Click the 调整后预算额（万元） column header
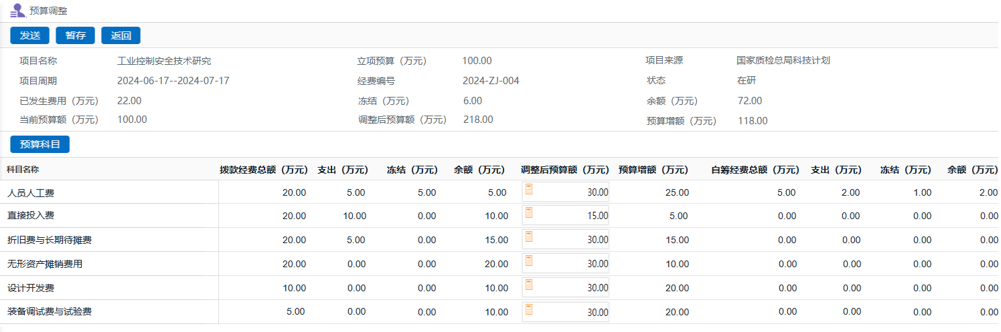 click(x=565, y=170)
